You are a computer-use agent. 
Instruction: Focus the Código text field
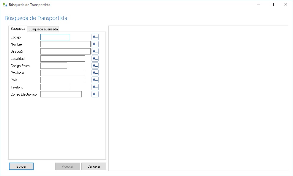tap(55, 37)
